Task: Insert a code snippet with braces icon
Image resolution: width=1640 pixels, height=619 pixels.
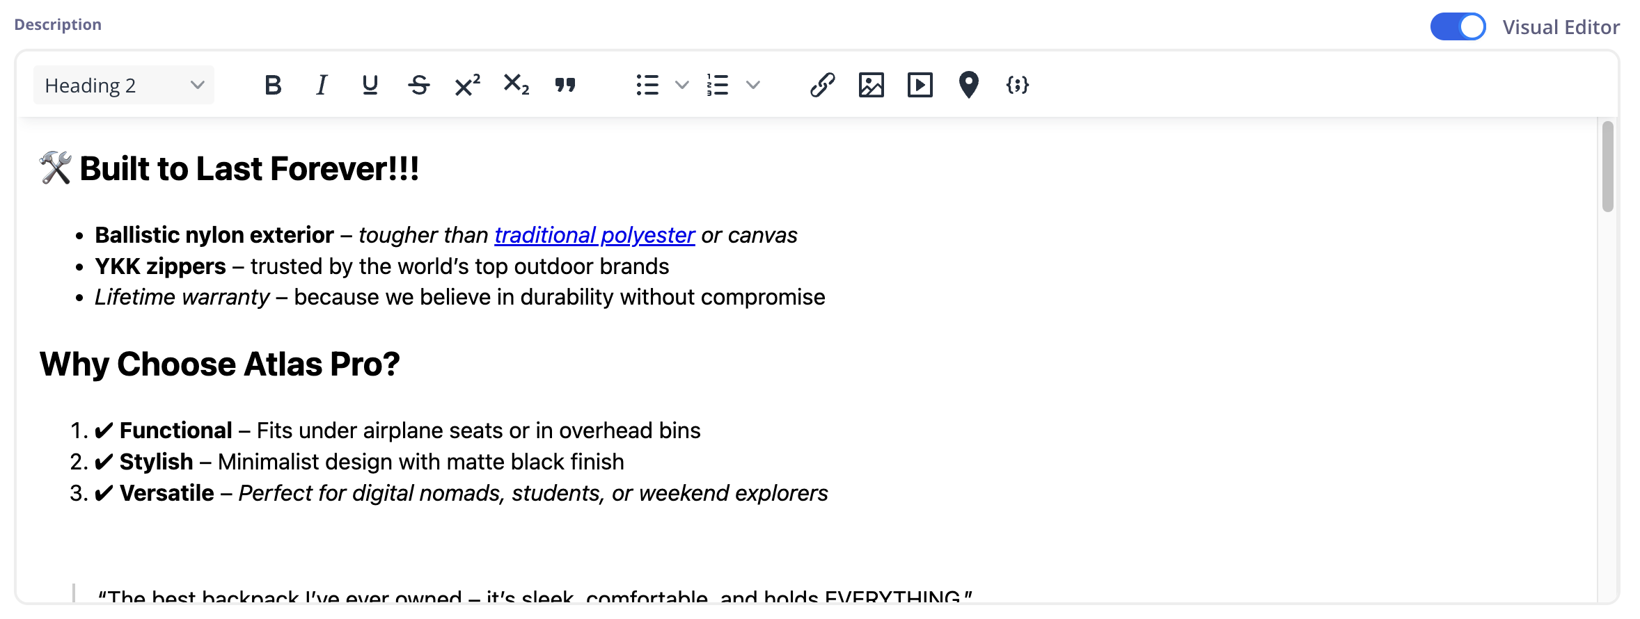Action: (1018, 85)
